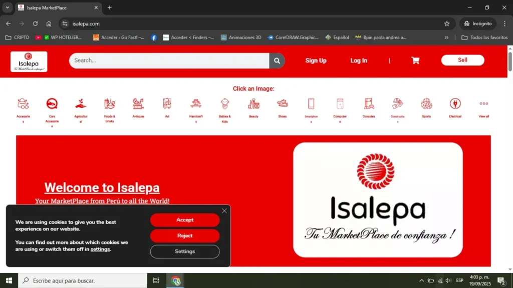The width and height of the screenshot is (513, 288).
Task: Open Todos los favoritos folder
Action: pos(484,37)
